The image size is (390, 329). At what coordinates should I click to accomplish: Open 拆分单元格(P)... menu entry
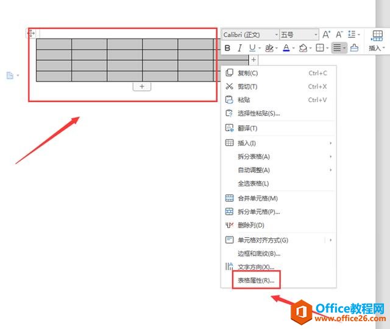(278, 212)
